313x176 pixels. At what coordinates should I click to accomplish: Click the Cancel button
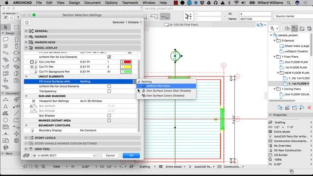pos(110,155)
